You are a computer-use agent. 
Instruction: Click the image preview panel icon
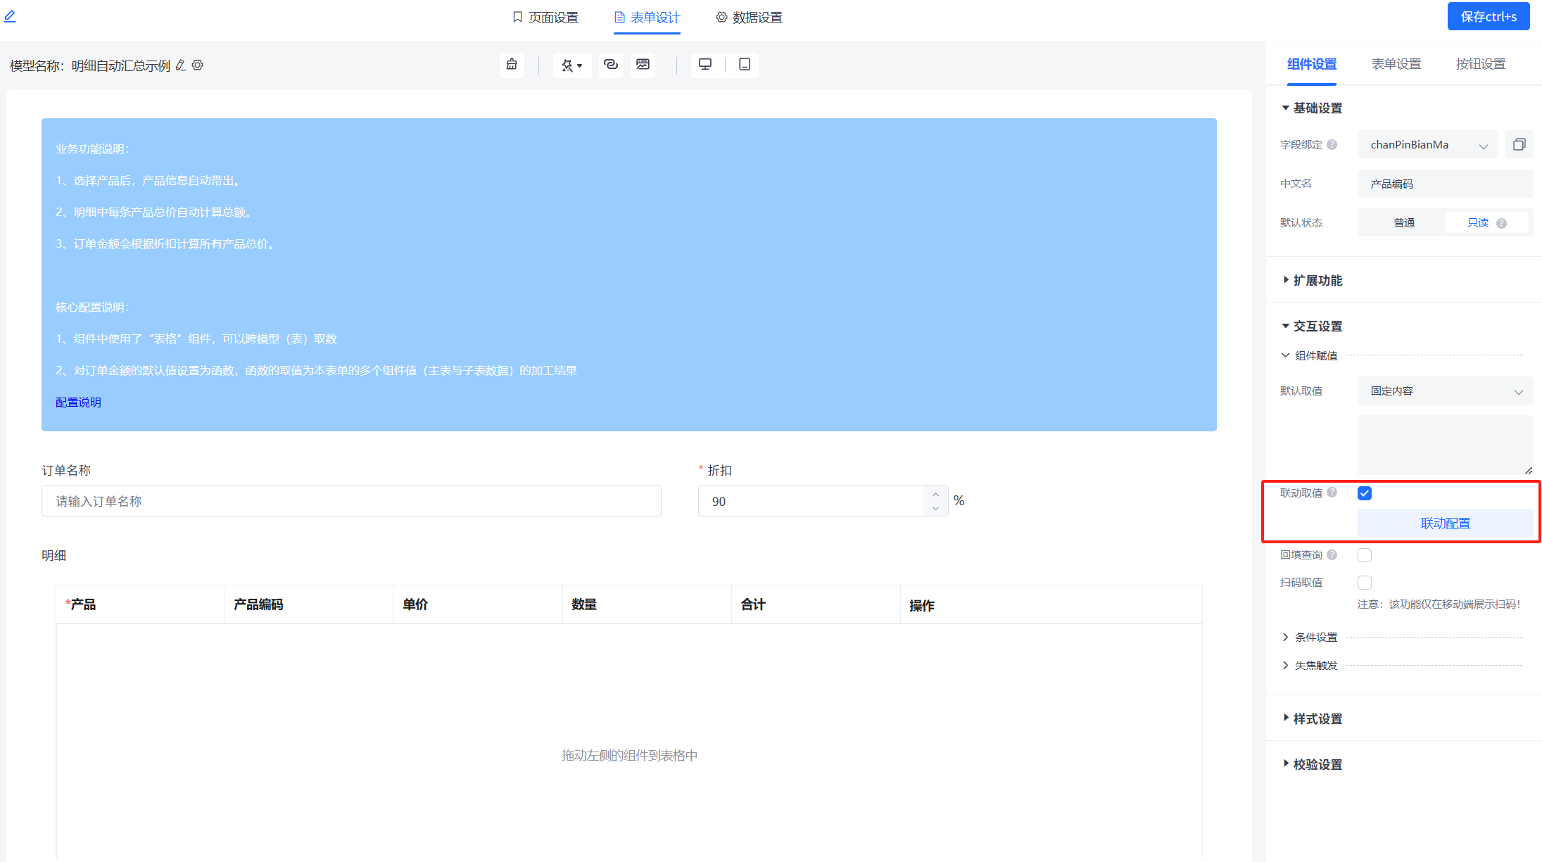(643, 65)
